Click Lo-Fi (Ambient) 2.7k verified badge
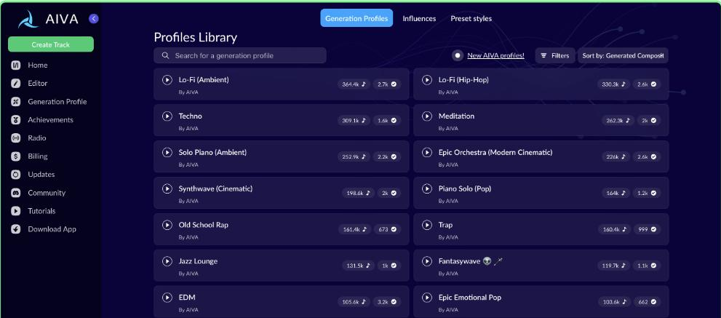This screenshot has height=318, width=721. coord(387,84)
